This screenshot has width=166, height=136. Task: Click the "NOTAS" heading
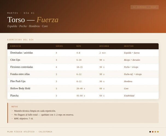(x=15, y=107)
